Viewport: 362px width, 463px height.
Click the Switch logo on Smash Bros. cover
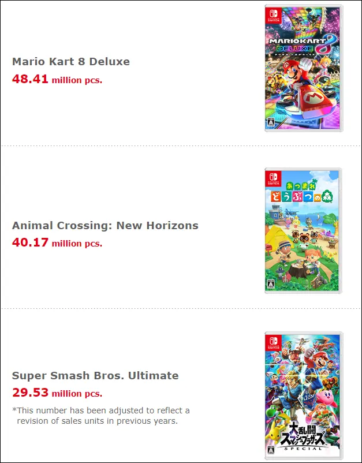pos(271,341)
